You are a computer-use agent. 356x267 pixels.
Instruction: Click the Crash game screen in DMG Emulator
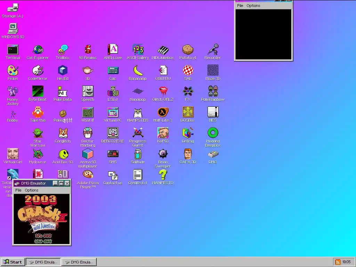(x=42, y=219)
